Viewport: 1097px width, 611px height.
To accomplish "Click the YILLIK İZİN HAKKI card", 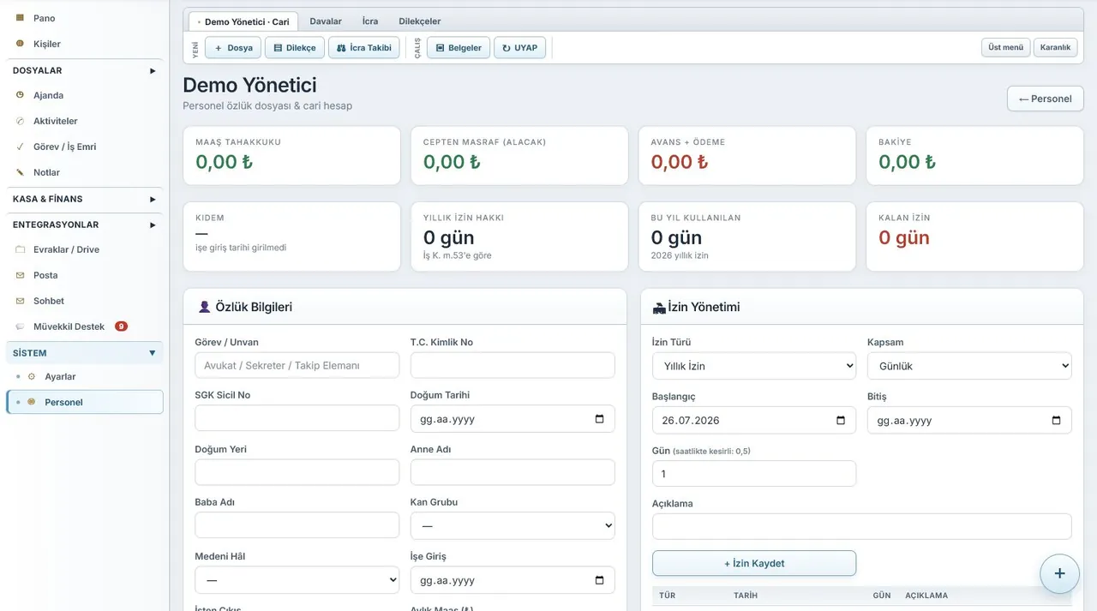I will 519,237.
